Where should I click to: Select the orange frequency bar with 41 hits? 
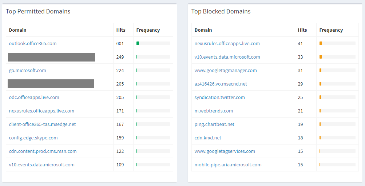pos(321,43)
